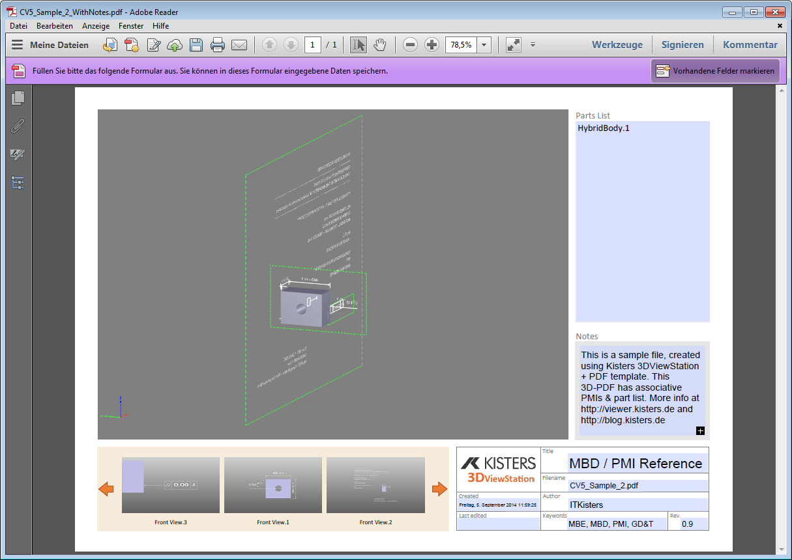Open the Signieren pane
The width and height of the screenshot is (792, 560).
682,45
